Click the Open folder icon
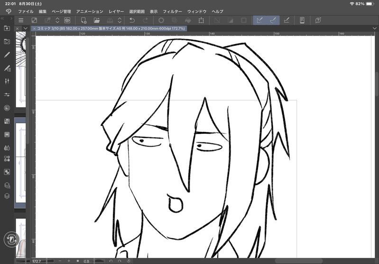The height and width of the screenshot is (264, 379). tap(97, 20)
